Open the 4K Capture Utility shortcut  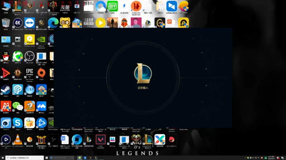click(18, 23)
